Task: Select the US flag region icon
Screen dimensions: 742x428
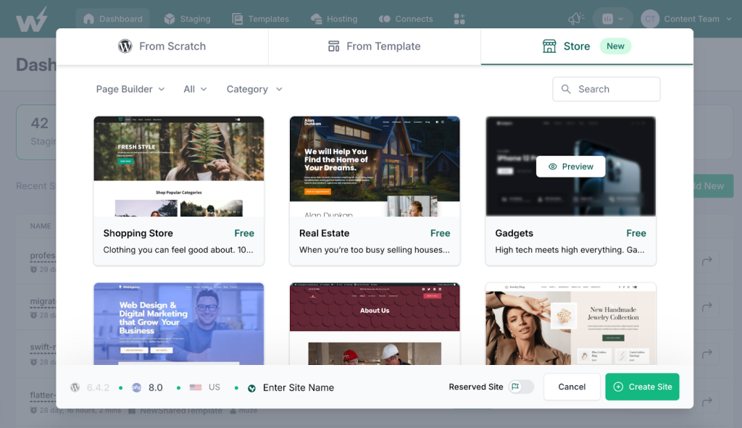Action: pyautogui.click(x=196, y=387)
